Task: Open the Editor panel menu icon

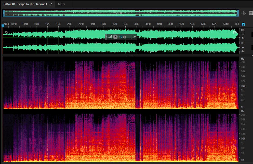Action: (51, 4)
